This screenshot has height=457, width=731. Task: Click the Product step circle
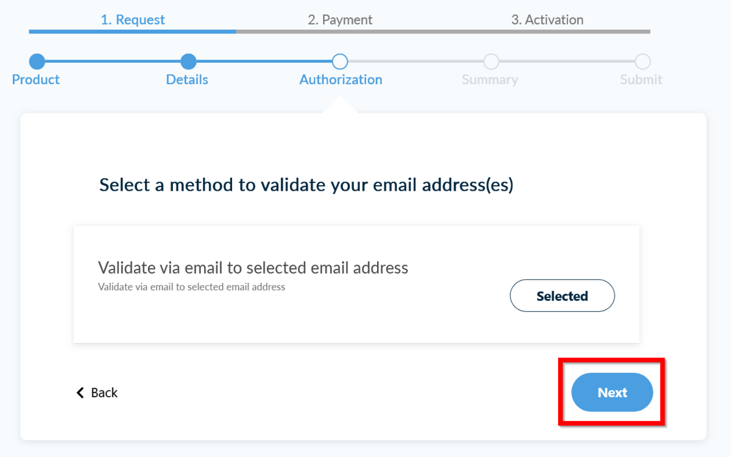[x=37, y=62]
